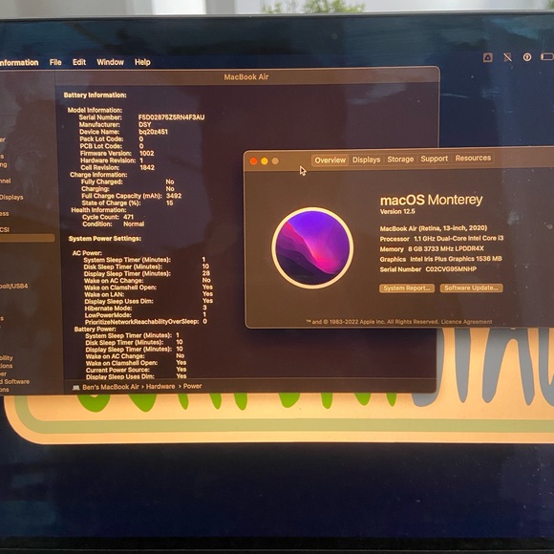Click Manufacturer value DSY
The width and height of the screenshot is (554, 554).
[x=145, y=125]
